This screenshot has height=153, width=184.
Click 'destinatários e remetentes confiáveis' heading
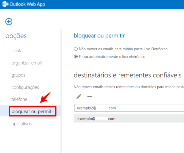(x=128, y=75)
